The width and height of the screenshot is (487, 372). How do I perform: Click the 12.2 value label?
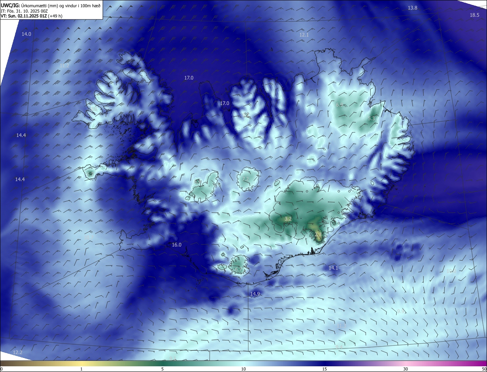(18, 353)
